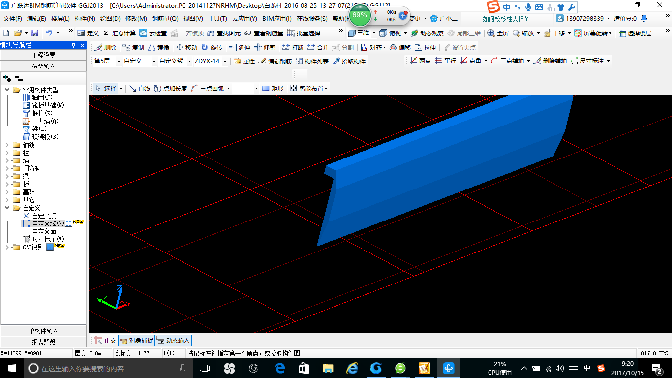Activate the 镜像 mirror tool
Image resolution: width=672 pixels, height=378 pixels.
[158, 48]
